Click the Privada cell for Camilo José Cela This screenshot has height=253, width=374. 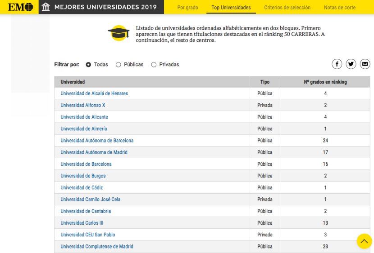(265, 199)
